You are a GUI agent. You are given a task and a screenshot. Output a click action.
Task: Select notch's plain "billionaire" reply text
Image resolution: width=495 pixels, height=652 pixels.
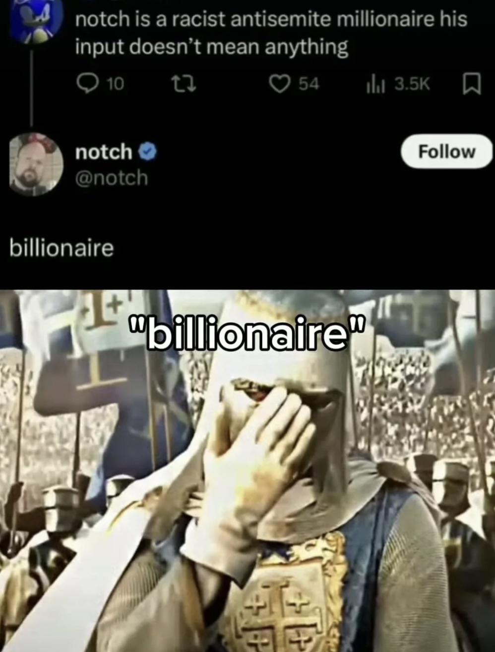tap(62, 247)
